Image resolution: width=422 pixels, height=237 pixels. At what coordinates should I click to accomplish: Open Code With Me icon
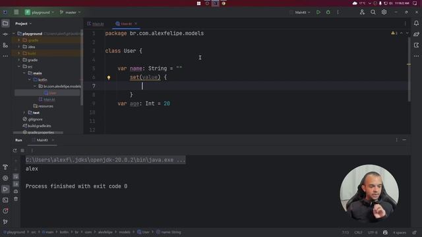coord(362,13)
